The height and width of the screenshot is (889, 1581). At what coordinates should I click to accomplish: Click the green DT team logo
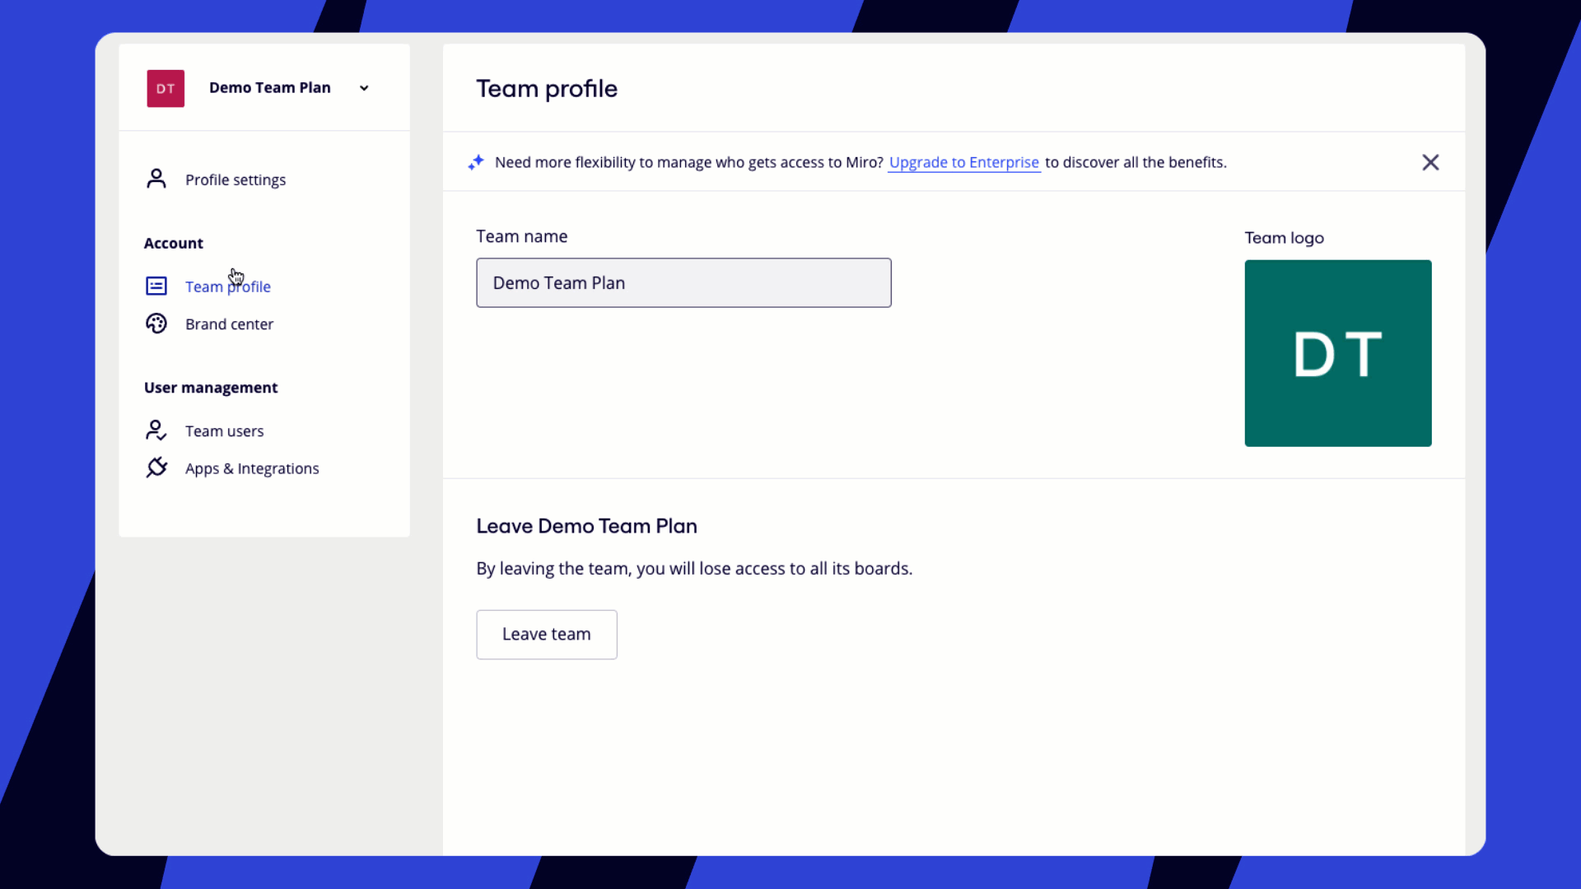click(1338, 353)
